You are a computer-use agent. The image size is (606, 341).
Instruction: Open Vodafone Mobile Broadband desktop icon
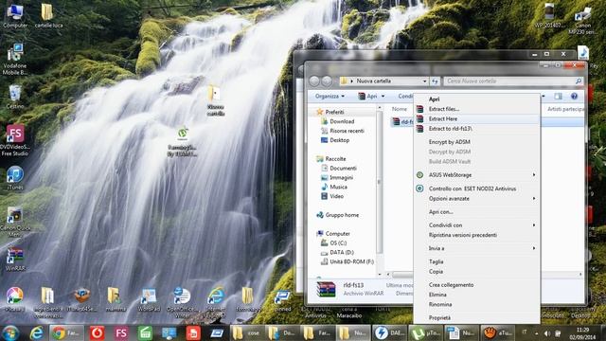tap(15, 59)
